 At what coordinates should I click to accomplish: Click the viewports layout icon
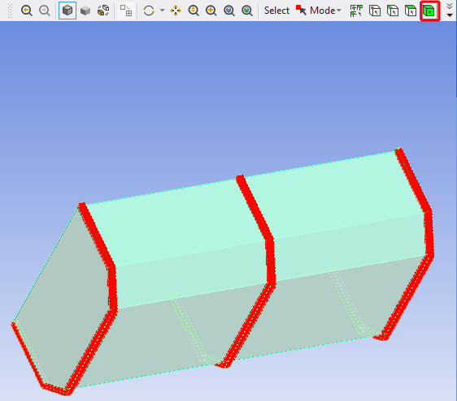click(126, 11)
